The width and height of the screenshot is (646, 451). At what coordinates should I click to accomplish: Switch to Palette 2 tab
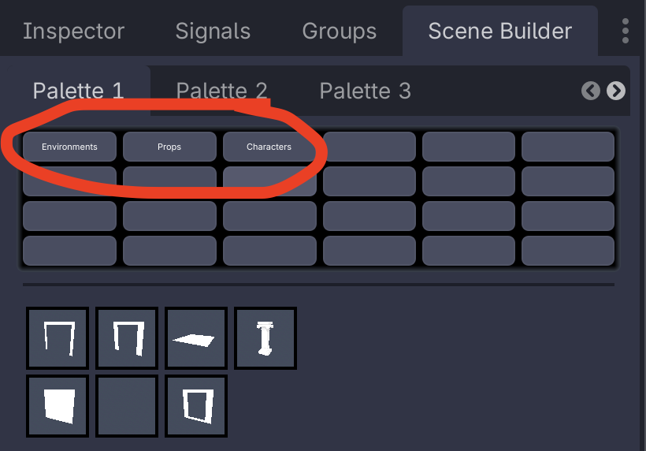(x=221, y=91)
